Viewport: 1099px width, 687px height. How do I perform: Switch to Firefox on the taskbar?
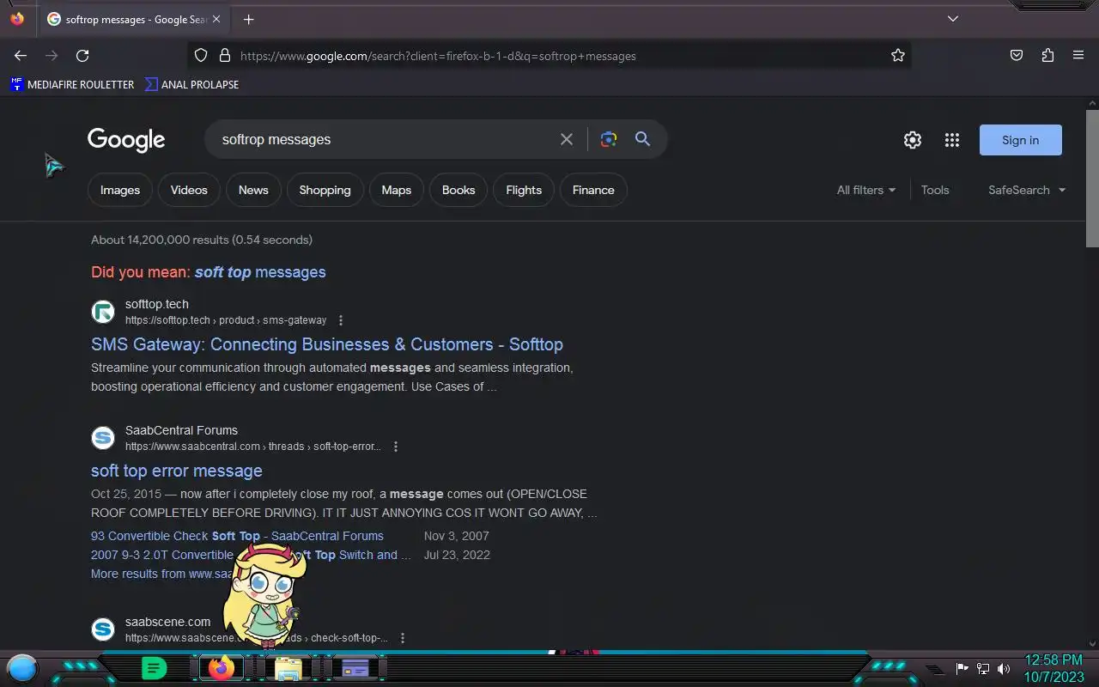click(222, 667)
